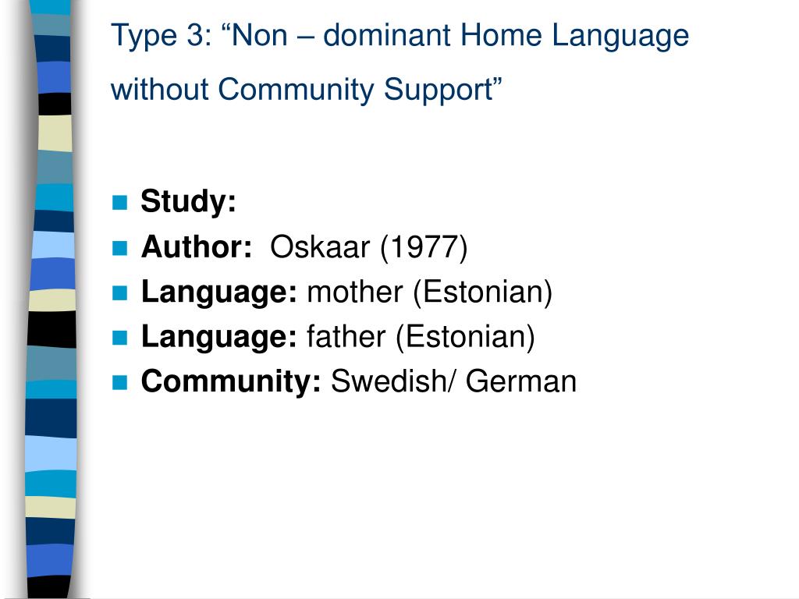The width and height of the screenshot is (799, 599).
Task: Click the wide black block in the middle of the stripe
Action: pos(52,330)
